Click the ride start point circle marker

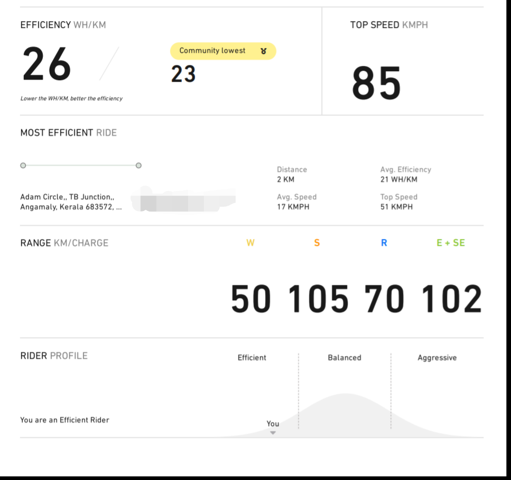click(x=23, y=165)
